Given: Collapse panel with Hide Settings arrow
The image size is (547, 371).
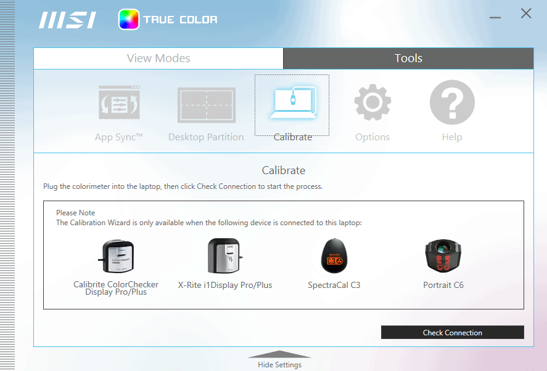Looking at the screenshot, I should coord(279,354).
